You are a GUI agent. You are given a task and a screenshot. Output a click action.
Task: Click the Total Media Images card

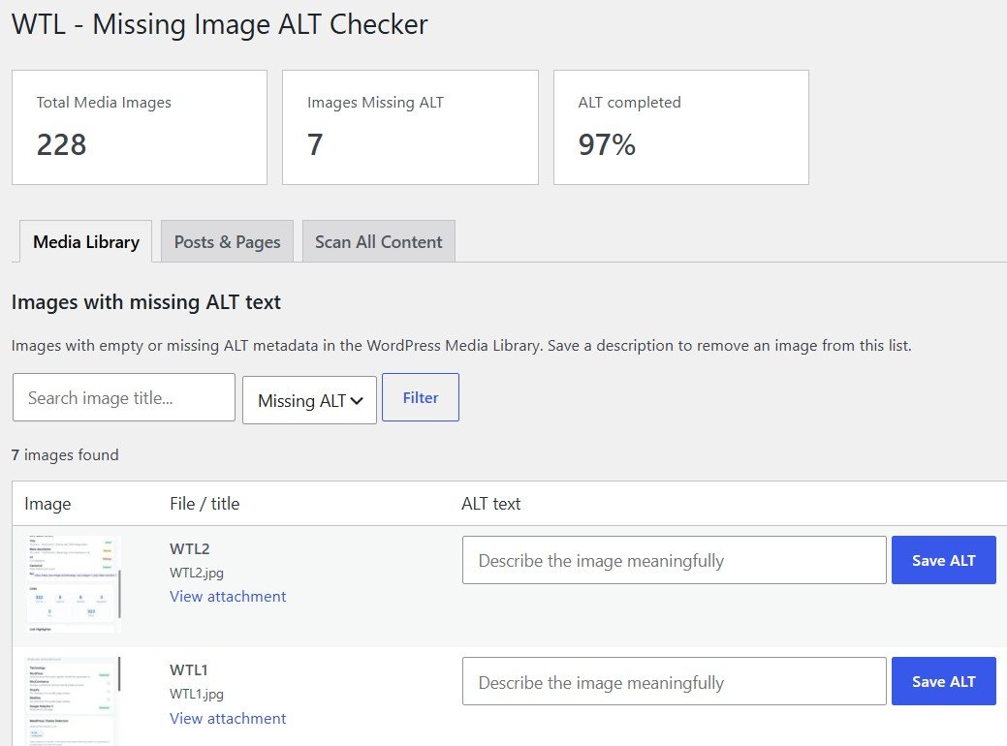(x=140, y=127)
